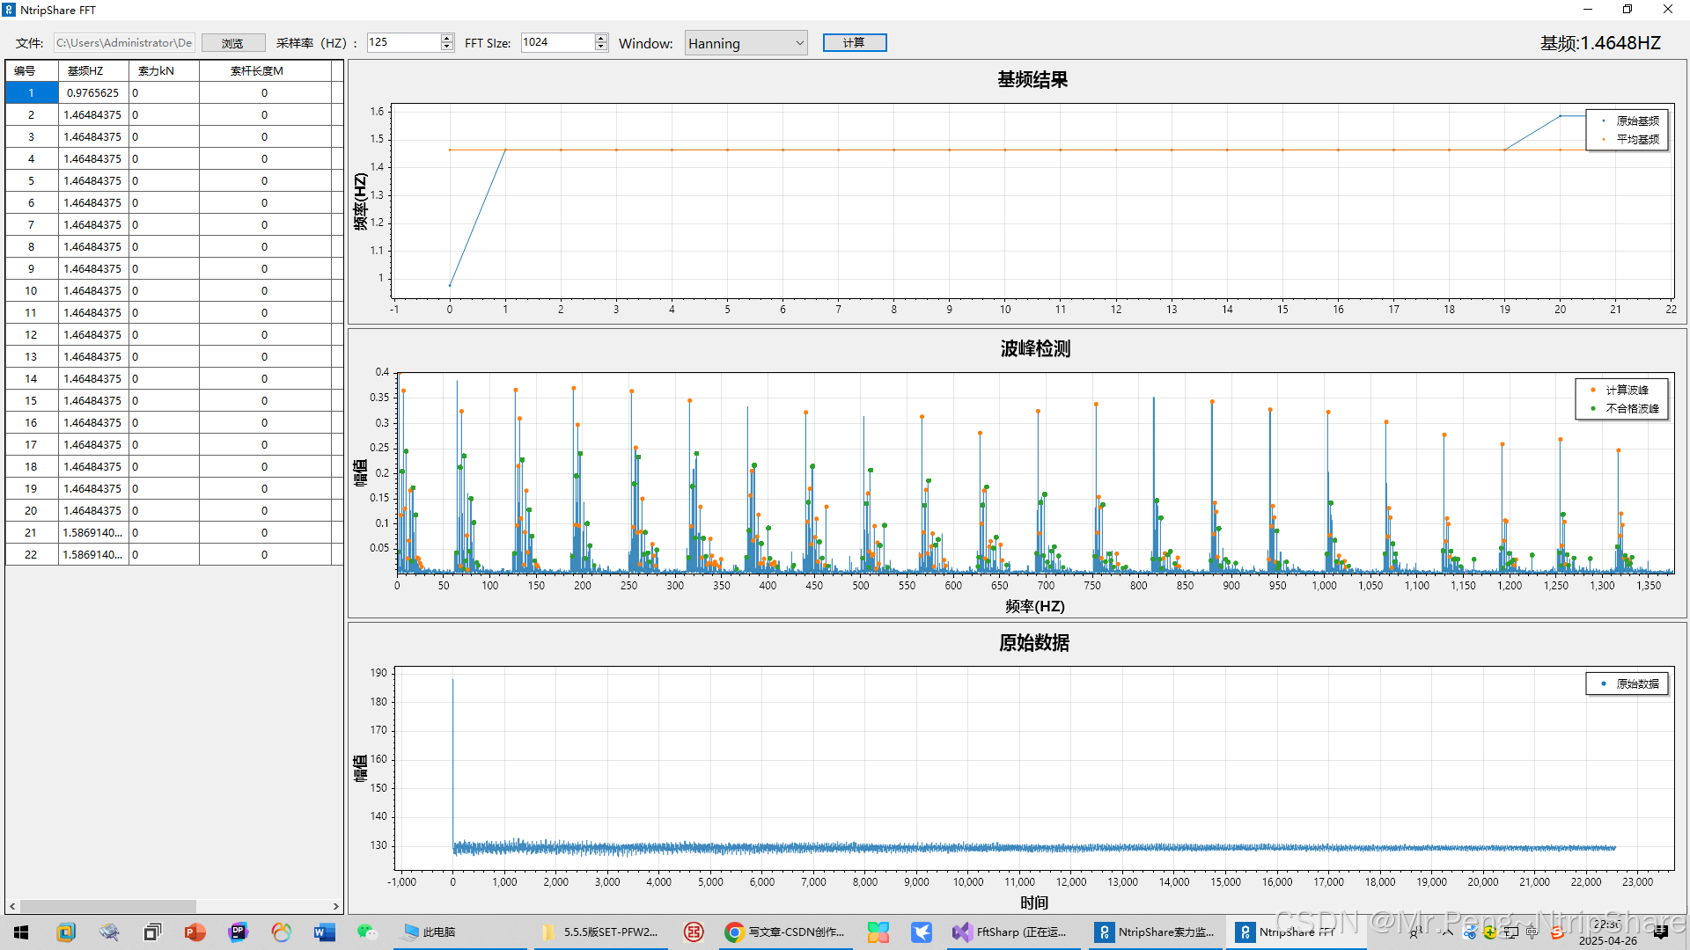1690x950 pixels.
Task: Click the 浏览 browse button
Action: [232, 43]
